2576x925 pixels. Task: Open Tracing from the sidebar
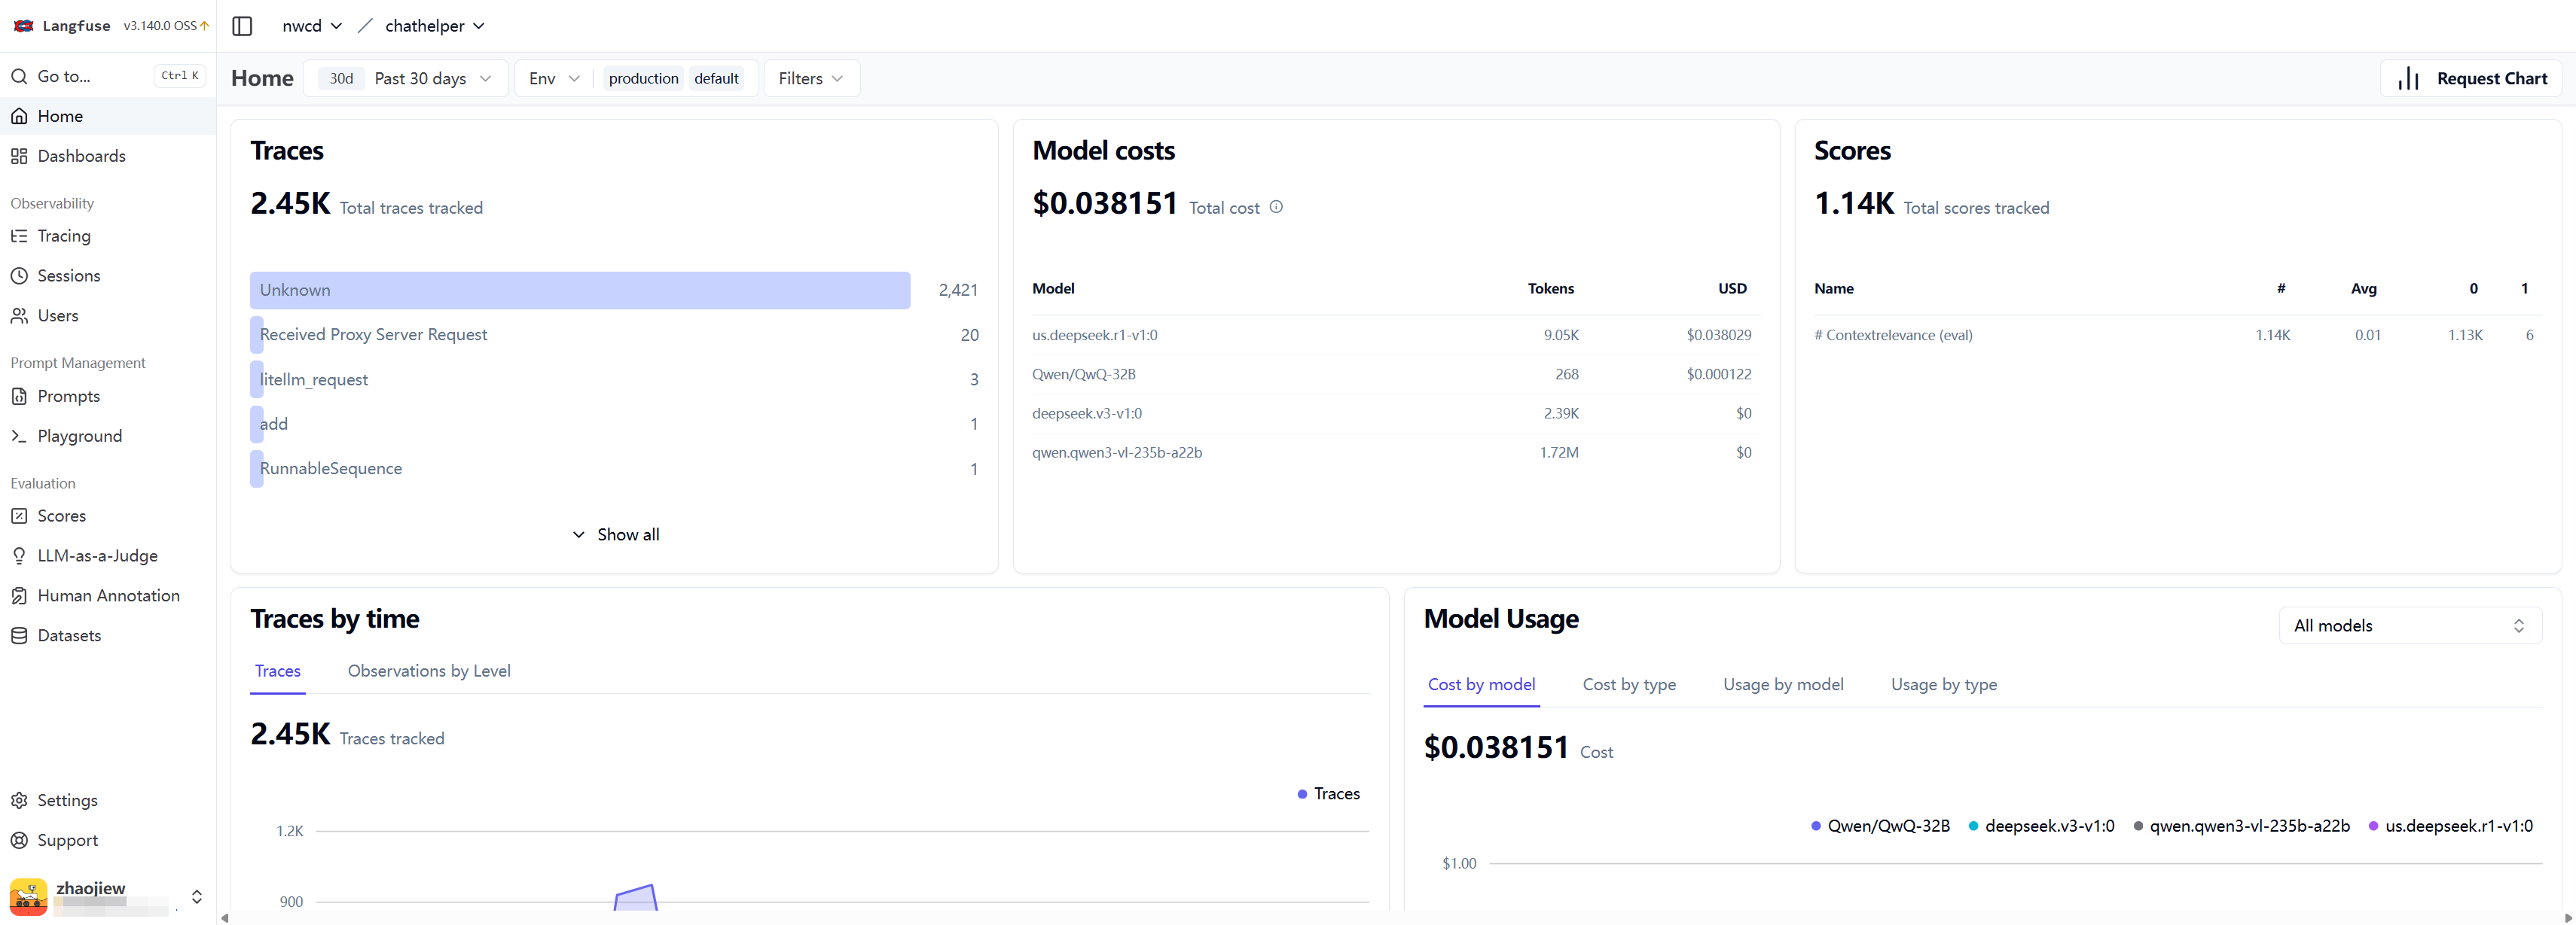[x=63, y=236]
